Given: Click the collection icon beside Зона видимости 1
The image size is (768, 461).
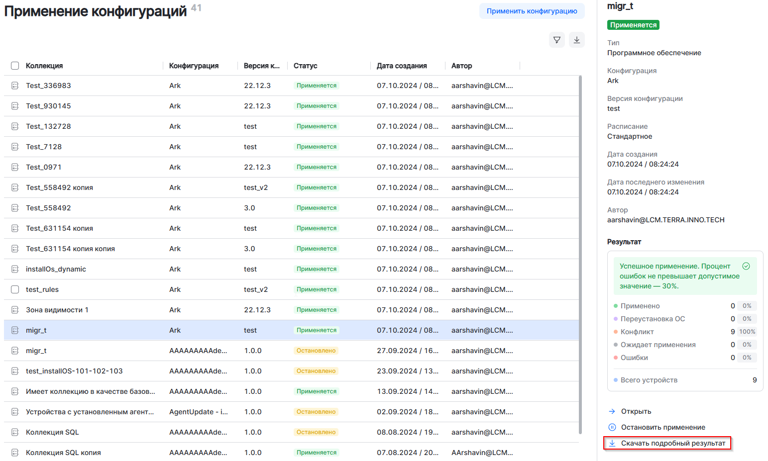Looking at the screenshot, I should (x=15, y=310).
